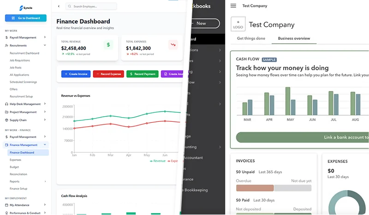Open Expenses under Finance Management

(x=16, y=160)
